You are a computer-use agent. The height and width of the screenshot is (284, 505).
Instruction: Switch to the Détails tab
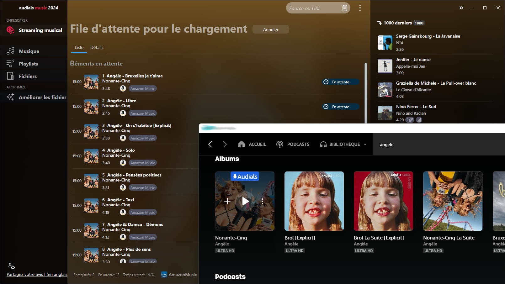tap(97, 47)
